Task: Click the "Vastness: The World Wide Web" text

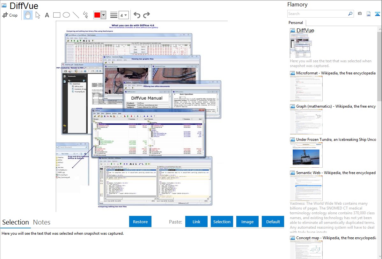Action: [x=332, y=217]
